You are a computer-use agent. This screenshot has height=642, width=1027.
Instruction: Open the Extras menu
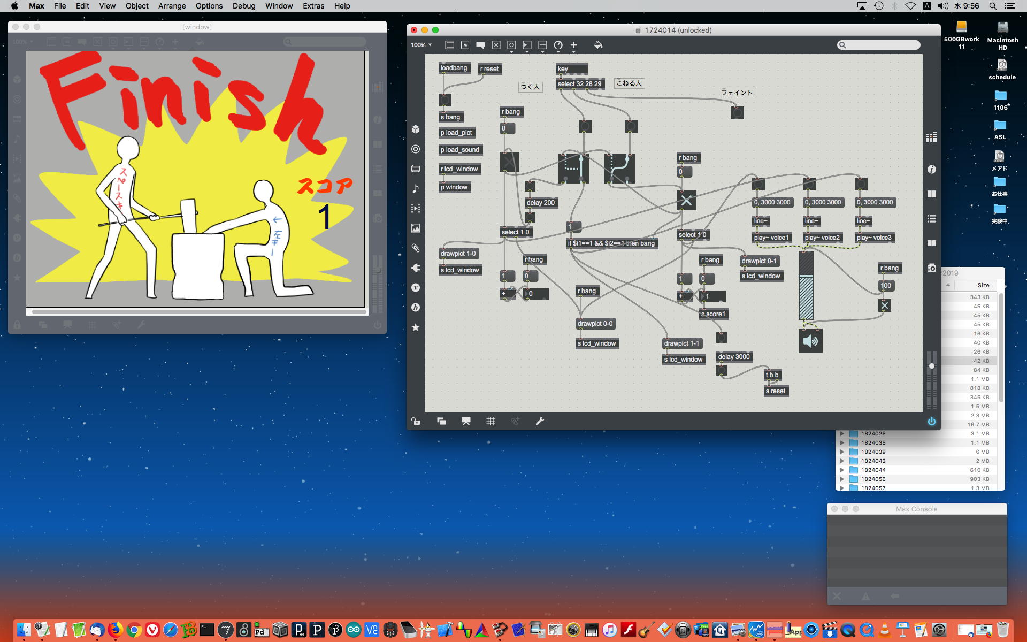[x=313, y=6]
